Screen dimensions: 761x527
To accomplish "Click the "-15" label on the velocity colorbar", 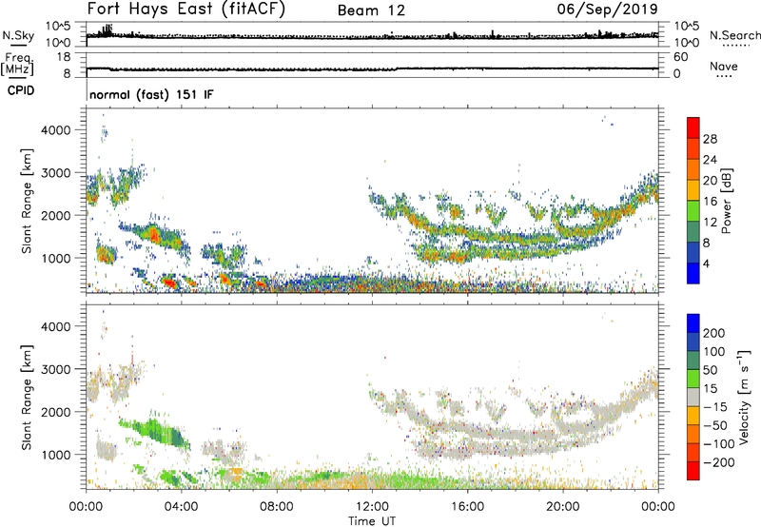I will pos(714,407).
